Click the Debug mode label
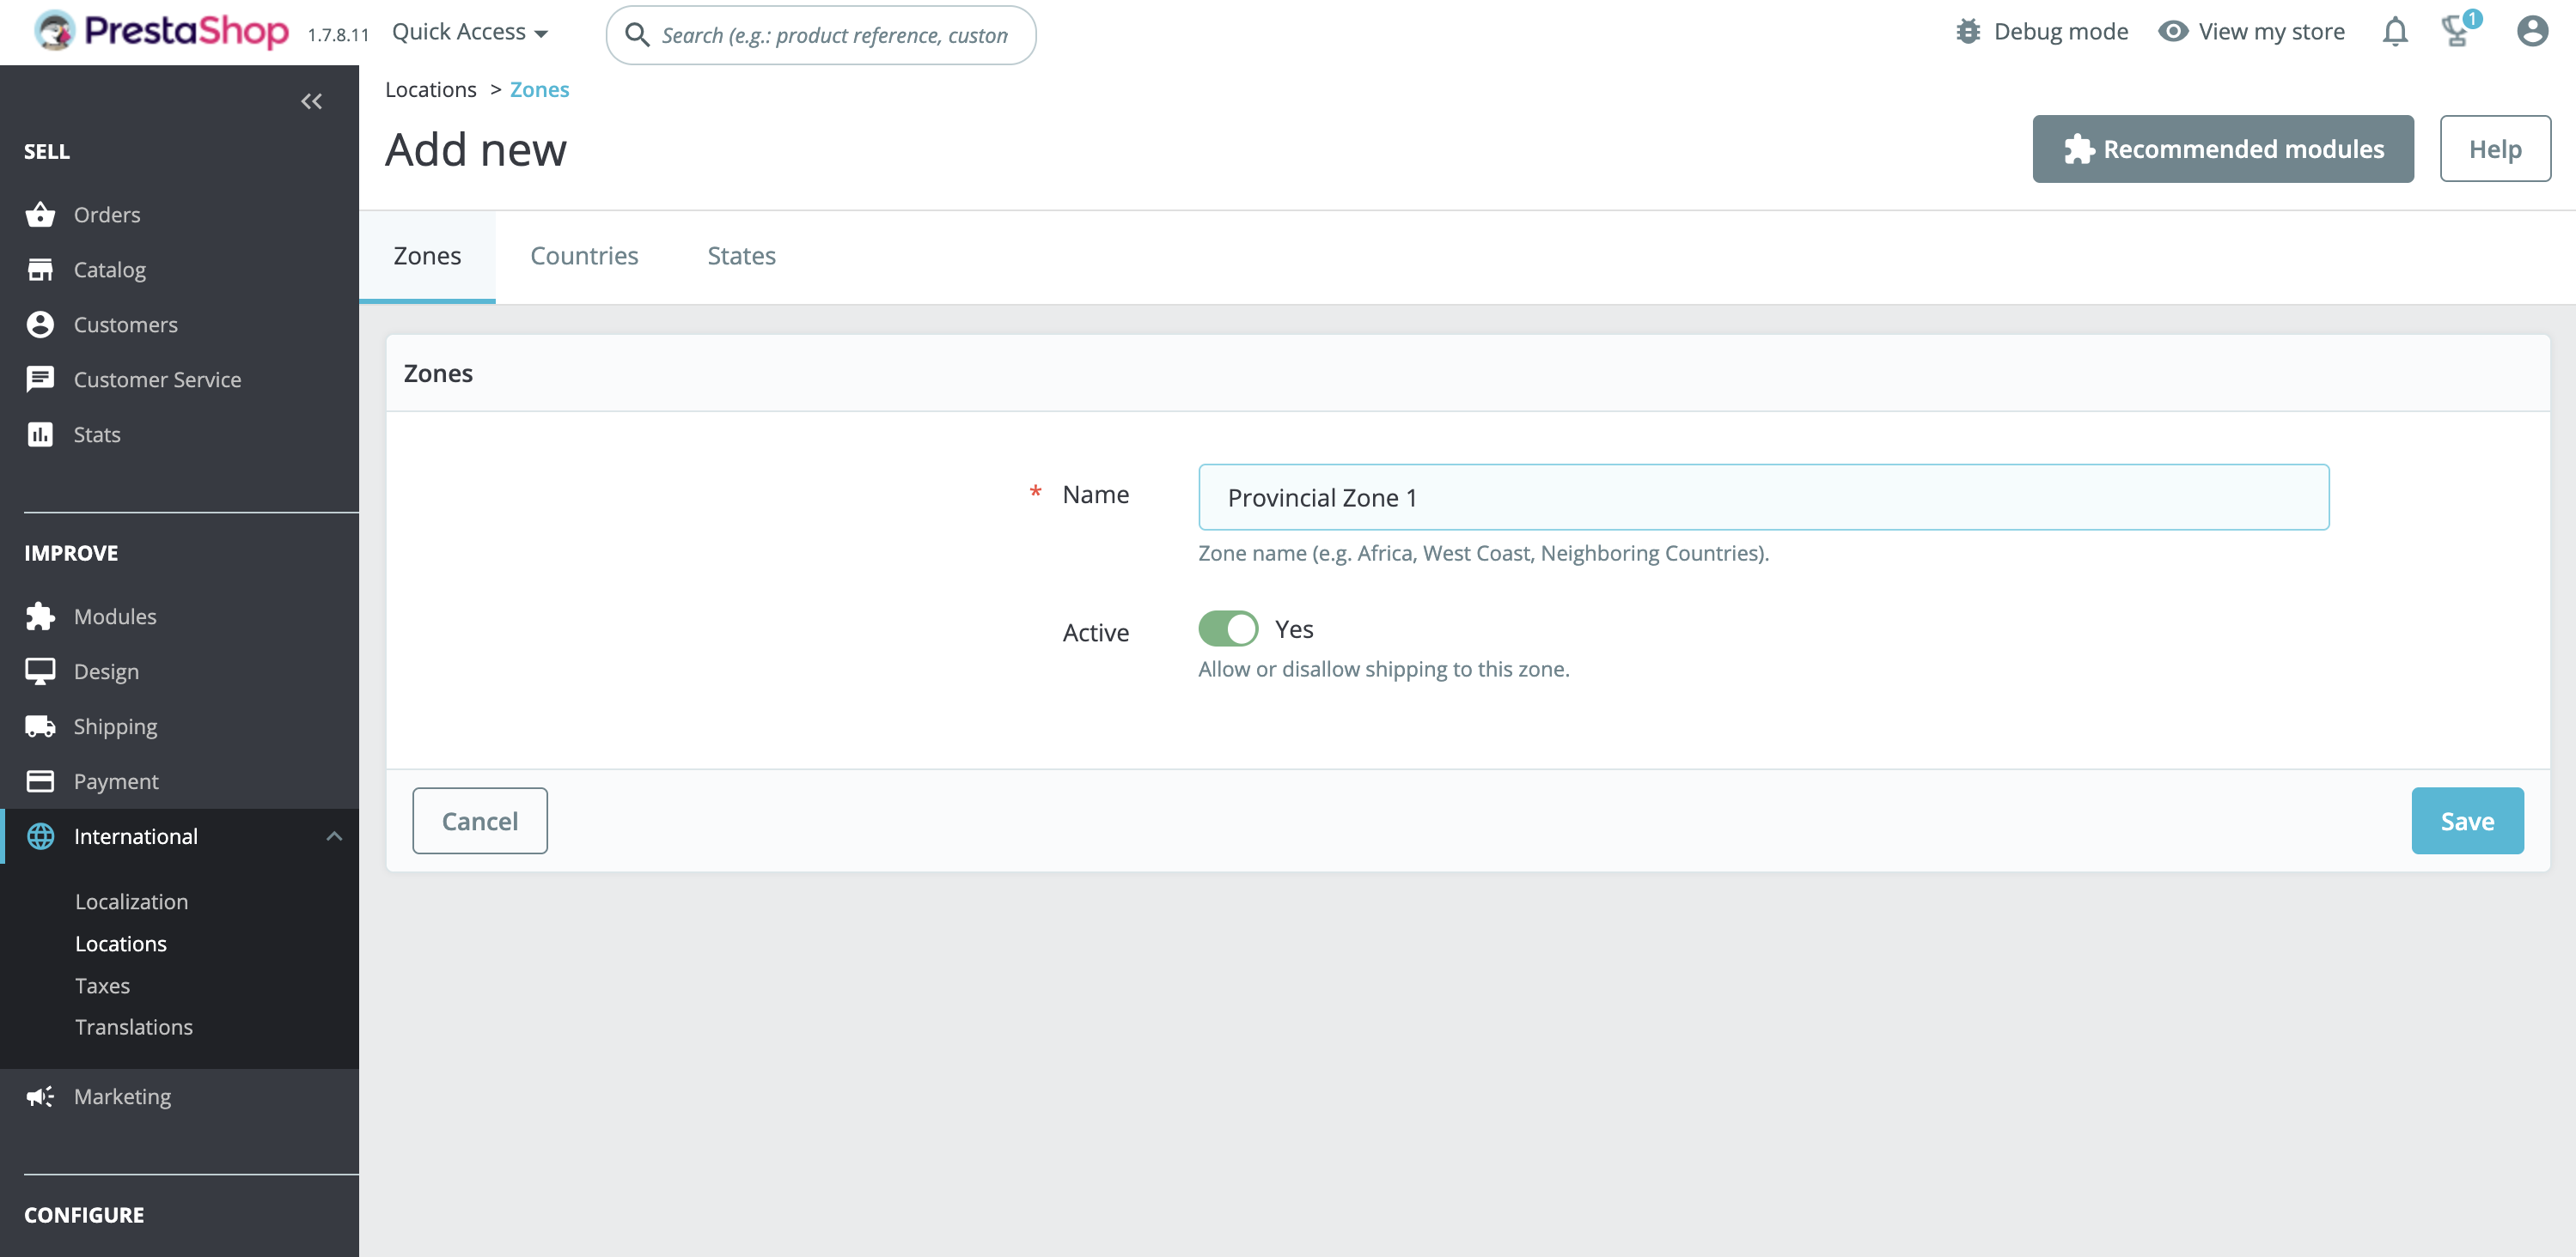 [x=2060, y=31]
